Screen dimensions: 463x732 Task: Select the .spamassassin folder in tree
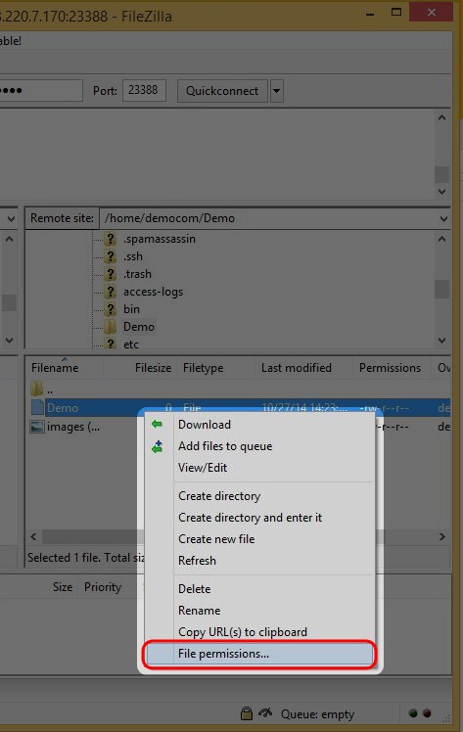tap(160, 239)
